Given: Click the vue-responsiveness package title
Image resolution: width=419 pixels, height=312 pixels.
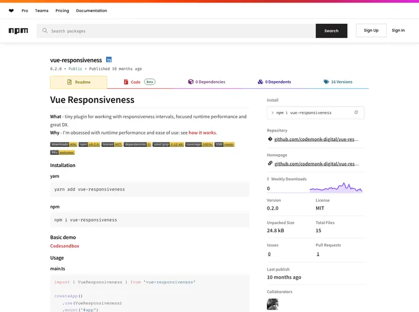Looking at the screenshot, I should coord(76,60).
